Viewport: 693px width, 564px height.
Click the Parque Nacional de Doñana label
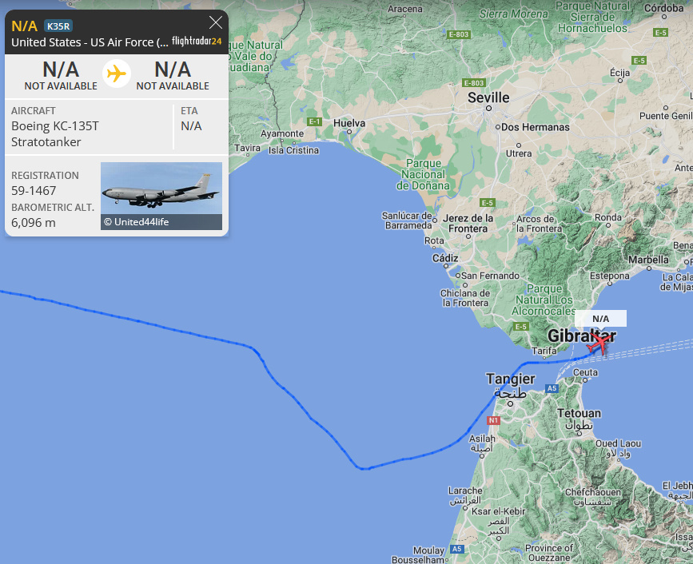(423, 174)
